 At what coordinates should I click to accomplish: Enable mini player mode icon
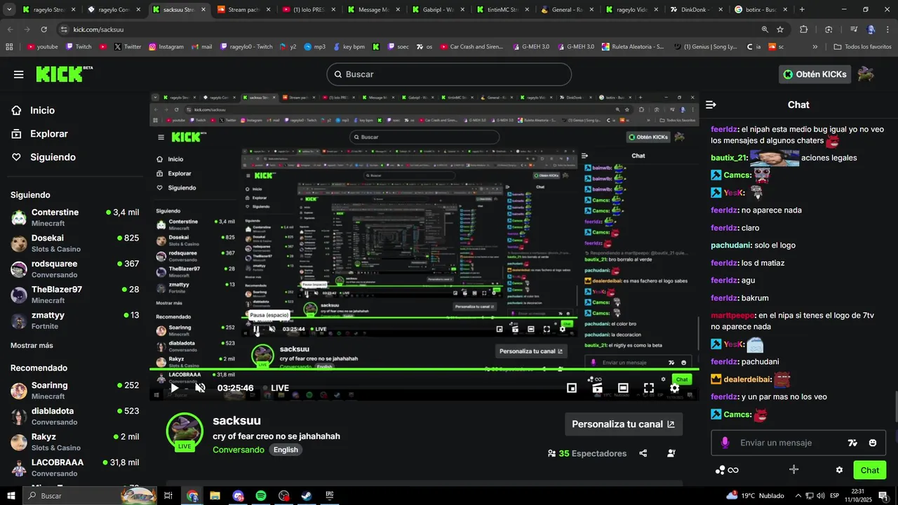[x=572, y=388]
